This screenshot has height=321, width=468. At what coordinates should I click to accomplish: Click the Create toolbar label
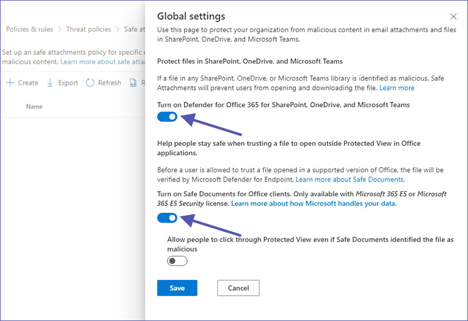(28, 83)
